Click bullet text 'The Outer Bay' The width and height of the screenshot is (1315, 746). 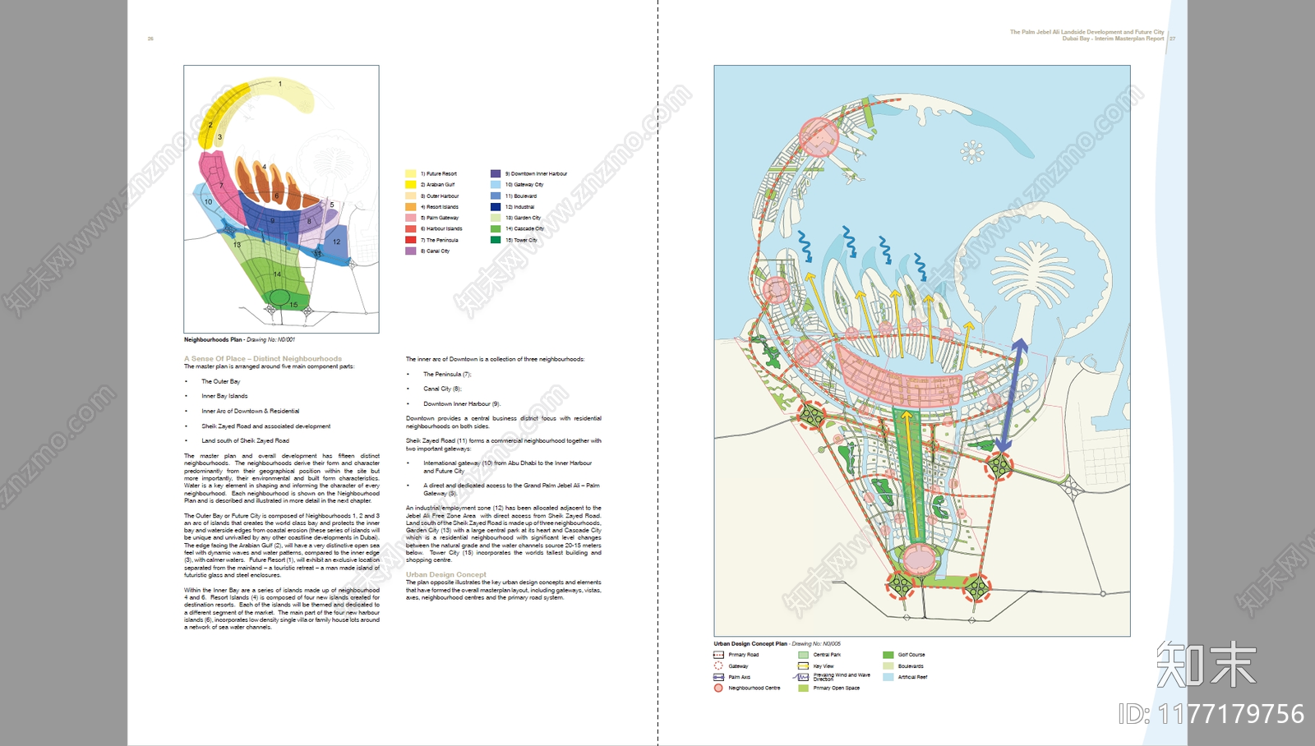(x=221, y=381)
